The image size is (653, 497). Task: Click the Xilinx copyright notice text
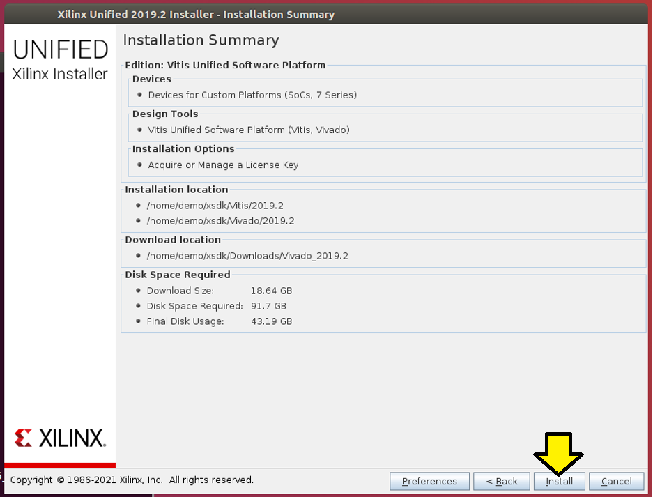click(x=132, y=480)
